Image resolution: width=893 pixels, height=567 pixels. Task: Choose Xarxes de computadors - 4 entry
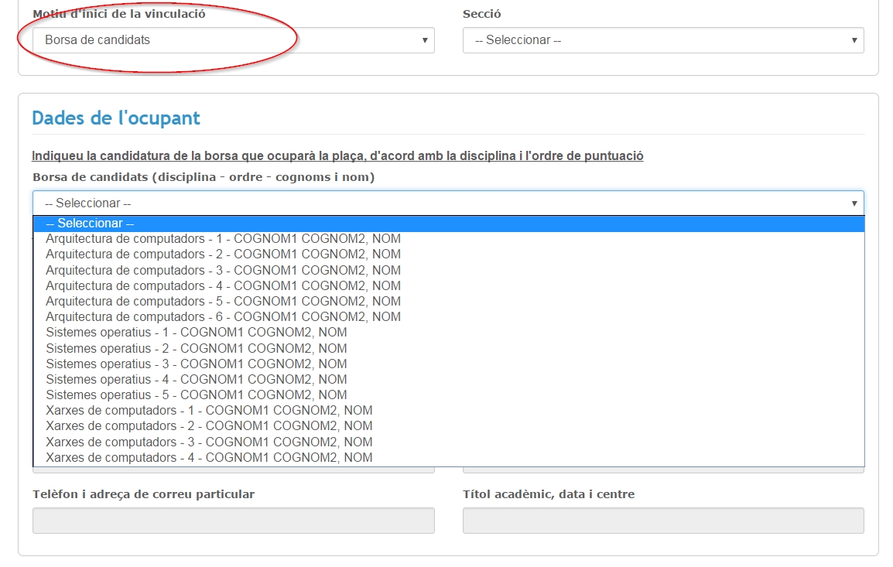209,457
